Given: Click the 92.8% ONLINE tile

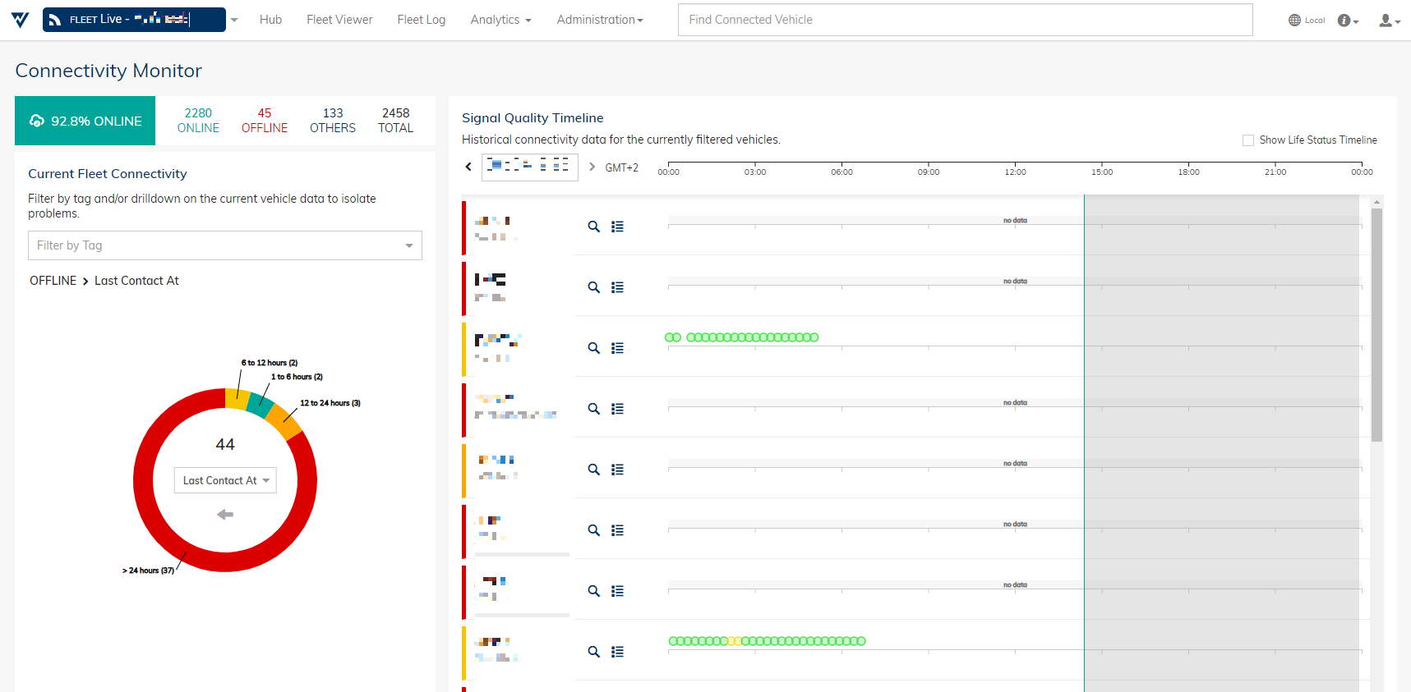Looking at the screenshot, I should click(x=85, y=121).
